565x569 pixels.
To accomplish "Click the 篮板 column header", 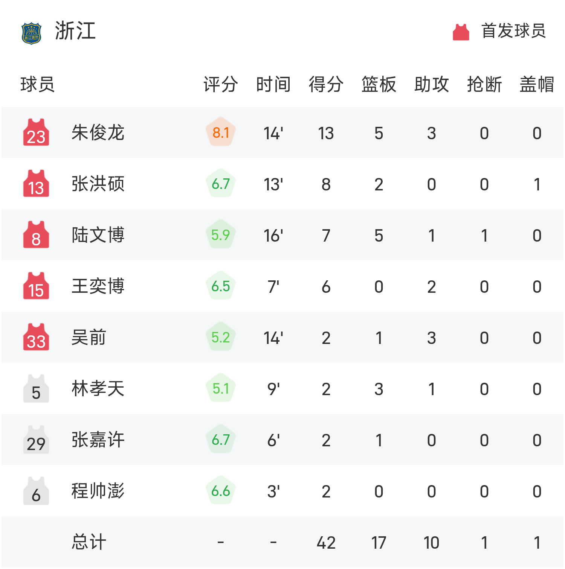I will 379,84.
